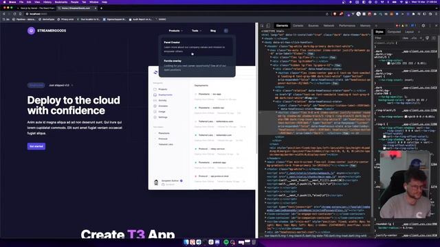The height and width of the screenshot is (247, 440).
Task: Open the Blog link in the site nav
Action: click(x=213, y=30)
